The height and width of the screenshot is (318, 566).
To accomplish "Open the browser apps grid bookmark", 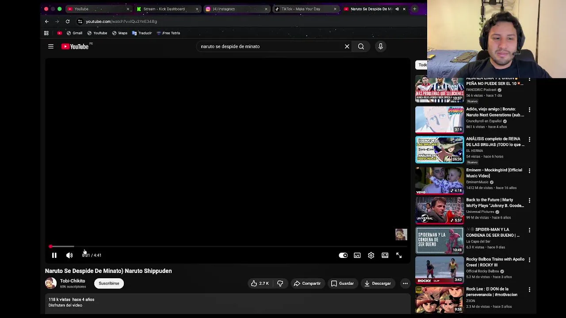I will [x=46, y=33].
